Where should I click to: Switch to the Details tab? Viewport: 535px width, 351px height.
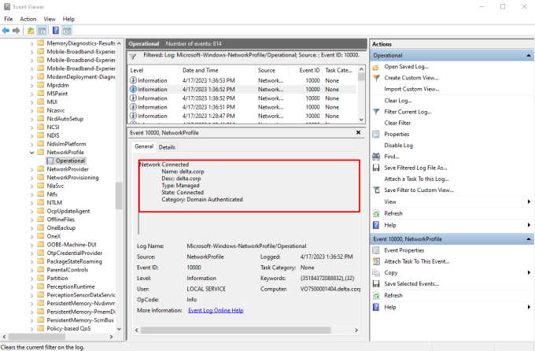point(167,147)
